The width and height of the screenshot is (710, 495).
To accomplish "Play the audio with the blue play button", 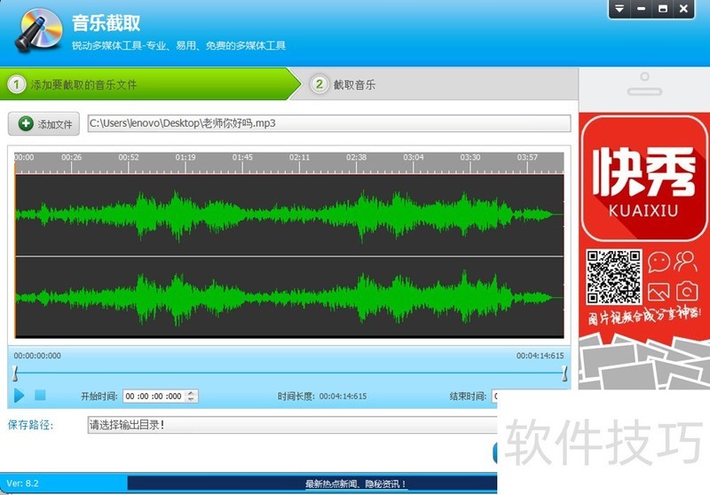I will point(19,396).
